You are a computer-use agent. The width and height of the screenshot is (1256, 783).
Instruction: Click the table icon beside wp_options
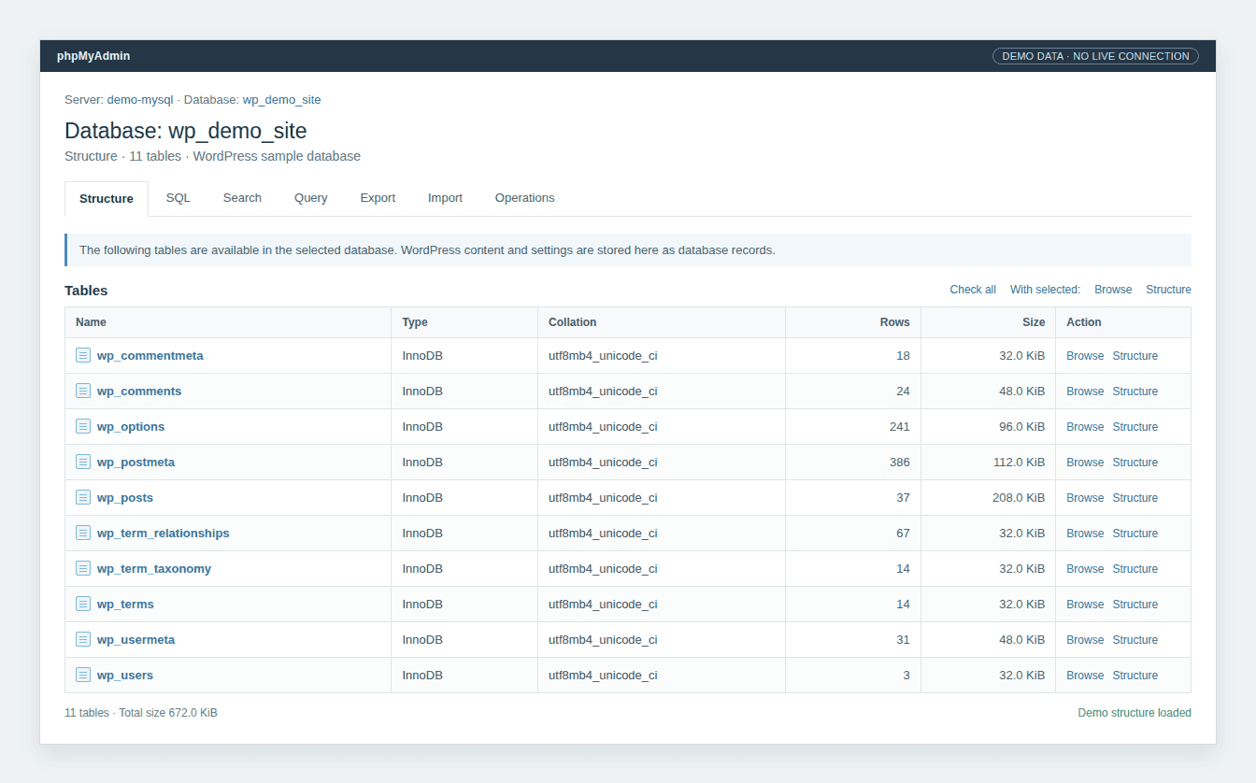tap(83, 426)
